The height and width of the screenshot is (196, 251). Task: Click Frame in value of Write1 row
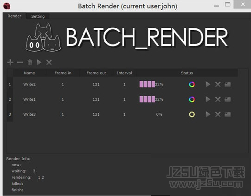63,99
